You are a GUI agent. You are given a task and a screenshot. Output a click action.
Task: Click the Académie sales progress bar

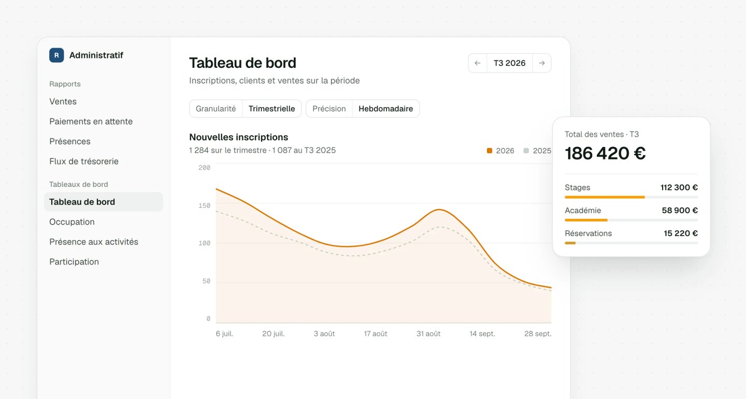pyautogui.click(x=631, y=220)
